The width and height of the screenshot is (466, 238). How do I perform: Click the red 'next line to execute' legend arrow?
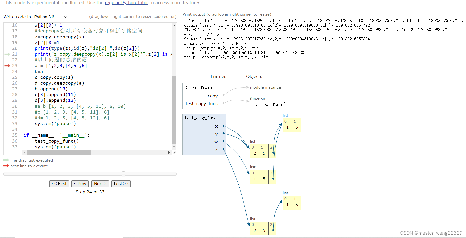point(6,166)
